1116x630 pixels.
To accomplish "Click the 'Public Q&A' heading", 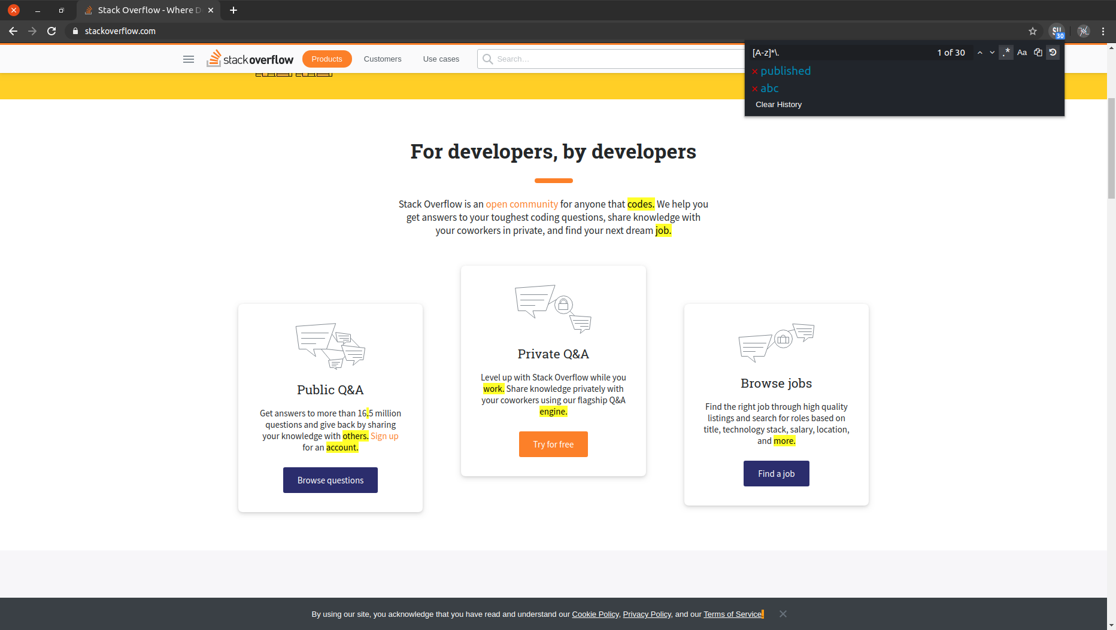I will tap(330, 390).
